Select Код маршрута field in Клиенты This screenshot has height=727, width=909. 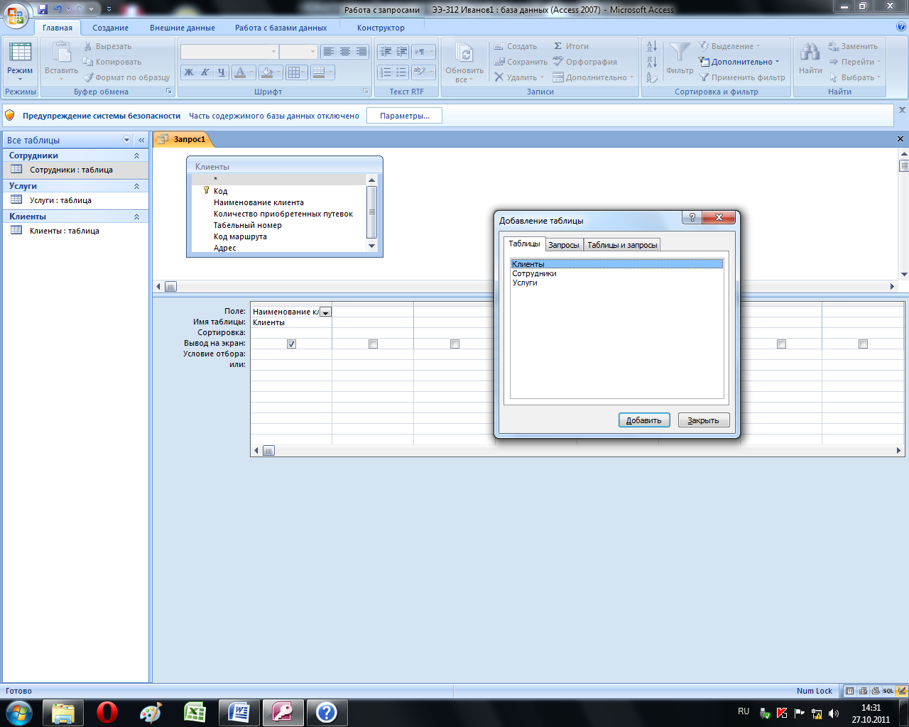[x=240, y=236]
